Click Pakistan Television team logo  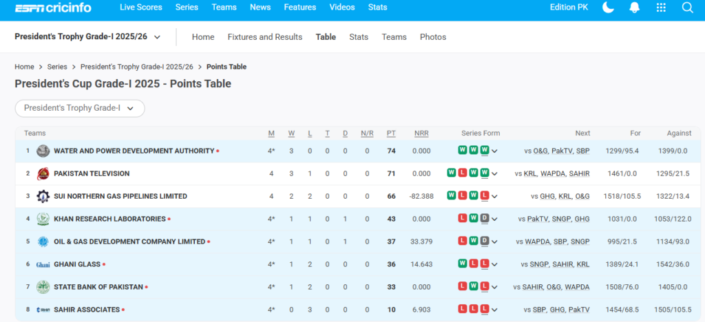point(43,173)
